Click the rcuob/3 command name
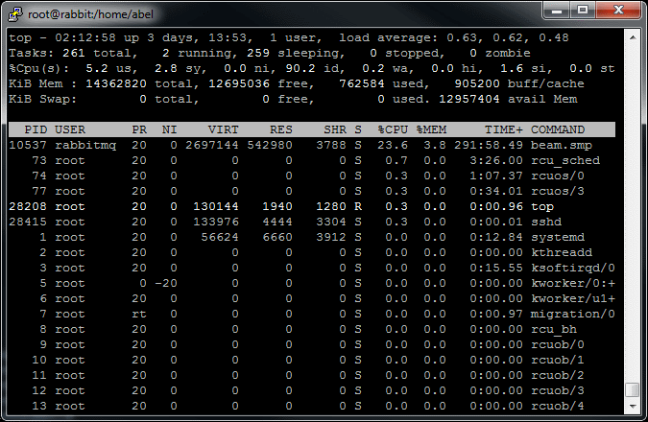Screen dimensions: 648x422 [558, 390]
